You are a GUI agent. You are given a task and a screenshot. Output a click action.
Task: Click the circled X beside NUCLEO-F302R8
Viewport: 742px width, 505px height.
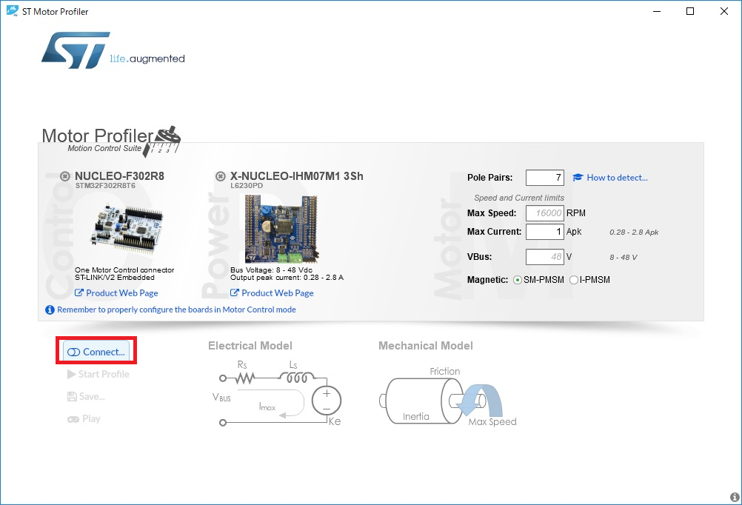tap(65, 176)
